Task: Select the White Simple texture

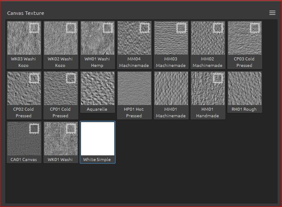Action: [x=98, y=140]
